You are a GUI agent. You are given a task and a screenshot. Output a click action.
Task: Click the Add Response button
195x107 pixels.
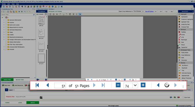click(18, 85)
